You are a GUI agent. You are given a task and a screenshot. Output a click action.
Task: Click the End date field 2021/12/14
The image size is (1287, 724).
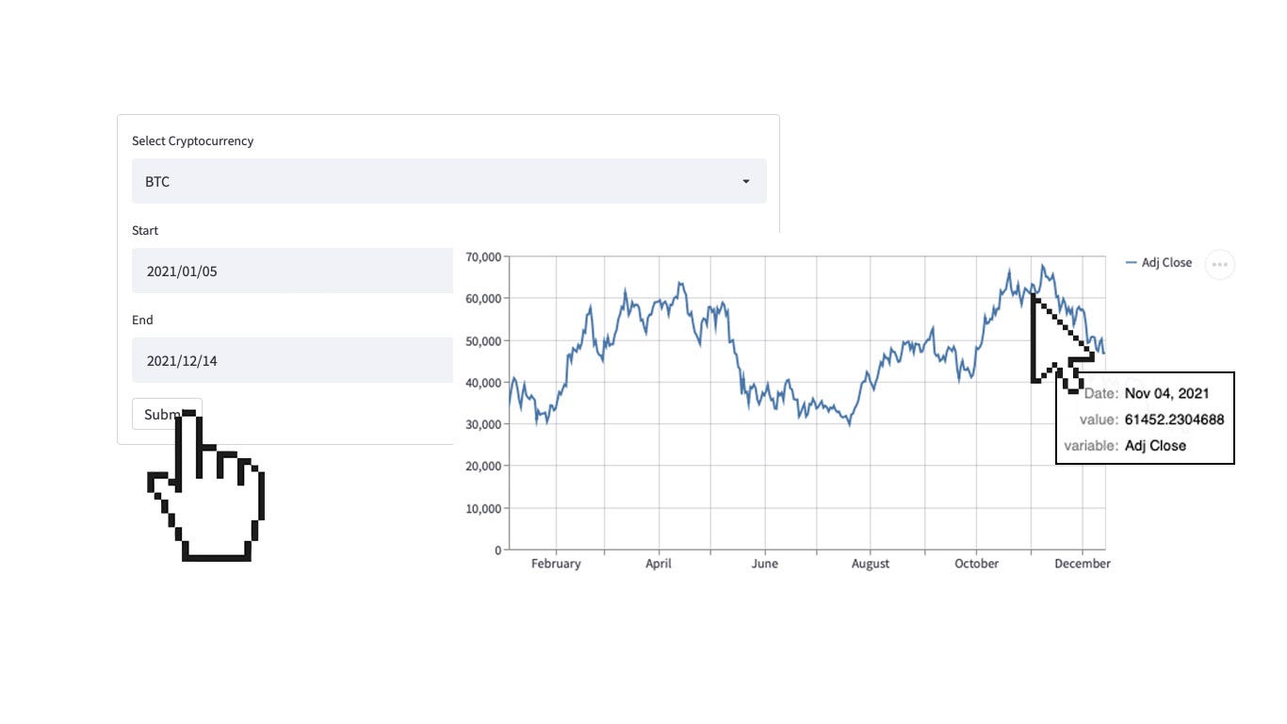click(292, 360)
